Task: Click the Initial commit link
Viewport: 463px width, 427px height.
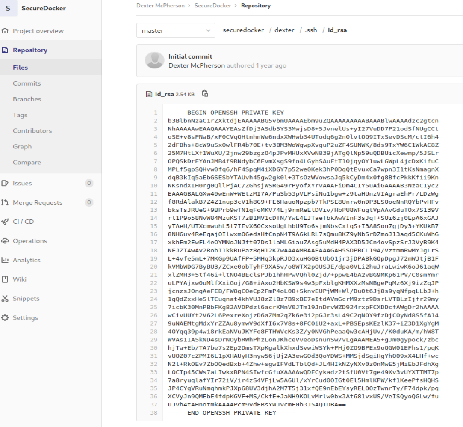Action: pyautogui.click(x=190, y=56)
